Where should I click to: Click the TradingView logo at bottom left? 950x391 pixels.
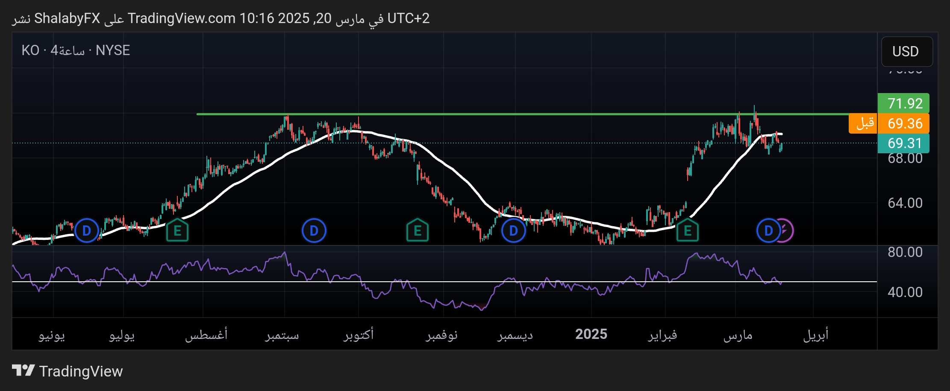point(67,371)
